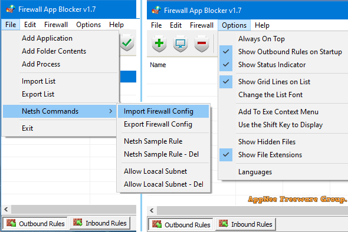Click the Inbound Rules brick icon in left window

pos(78,223)
